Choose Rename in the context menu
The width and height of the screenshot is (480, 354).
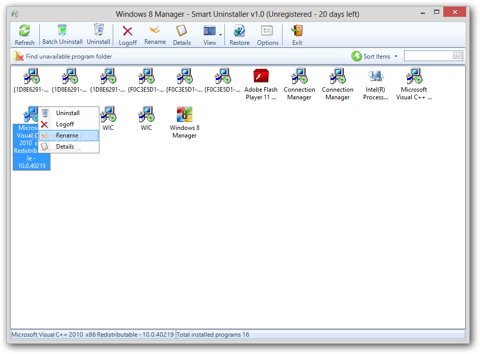coord(68,135)
